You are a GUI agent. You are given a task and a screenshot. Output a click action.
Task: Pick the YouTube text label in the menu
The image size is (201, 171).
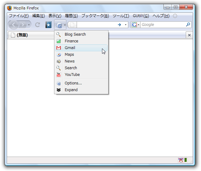[72, 75]
